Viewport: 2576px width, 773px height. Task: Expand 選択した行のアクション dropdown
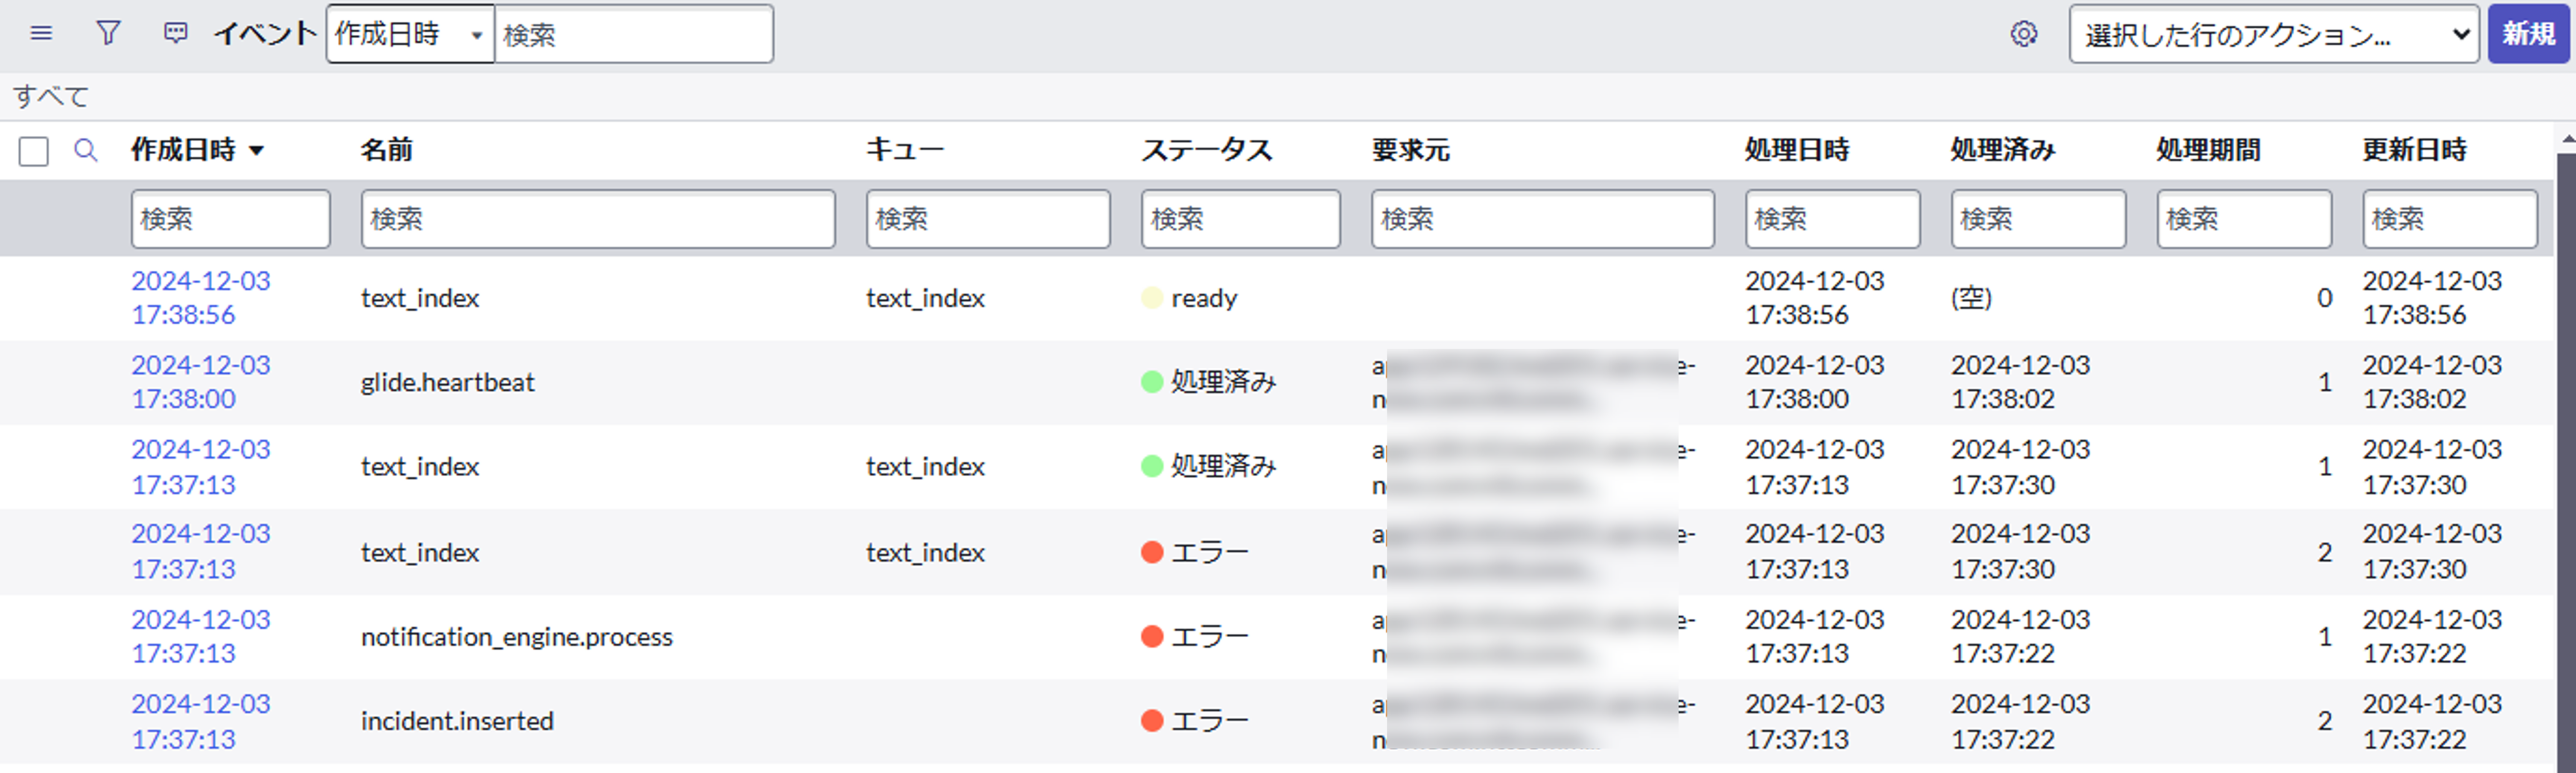click(x=2272, y=35)
